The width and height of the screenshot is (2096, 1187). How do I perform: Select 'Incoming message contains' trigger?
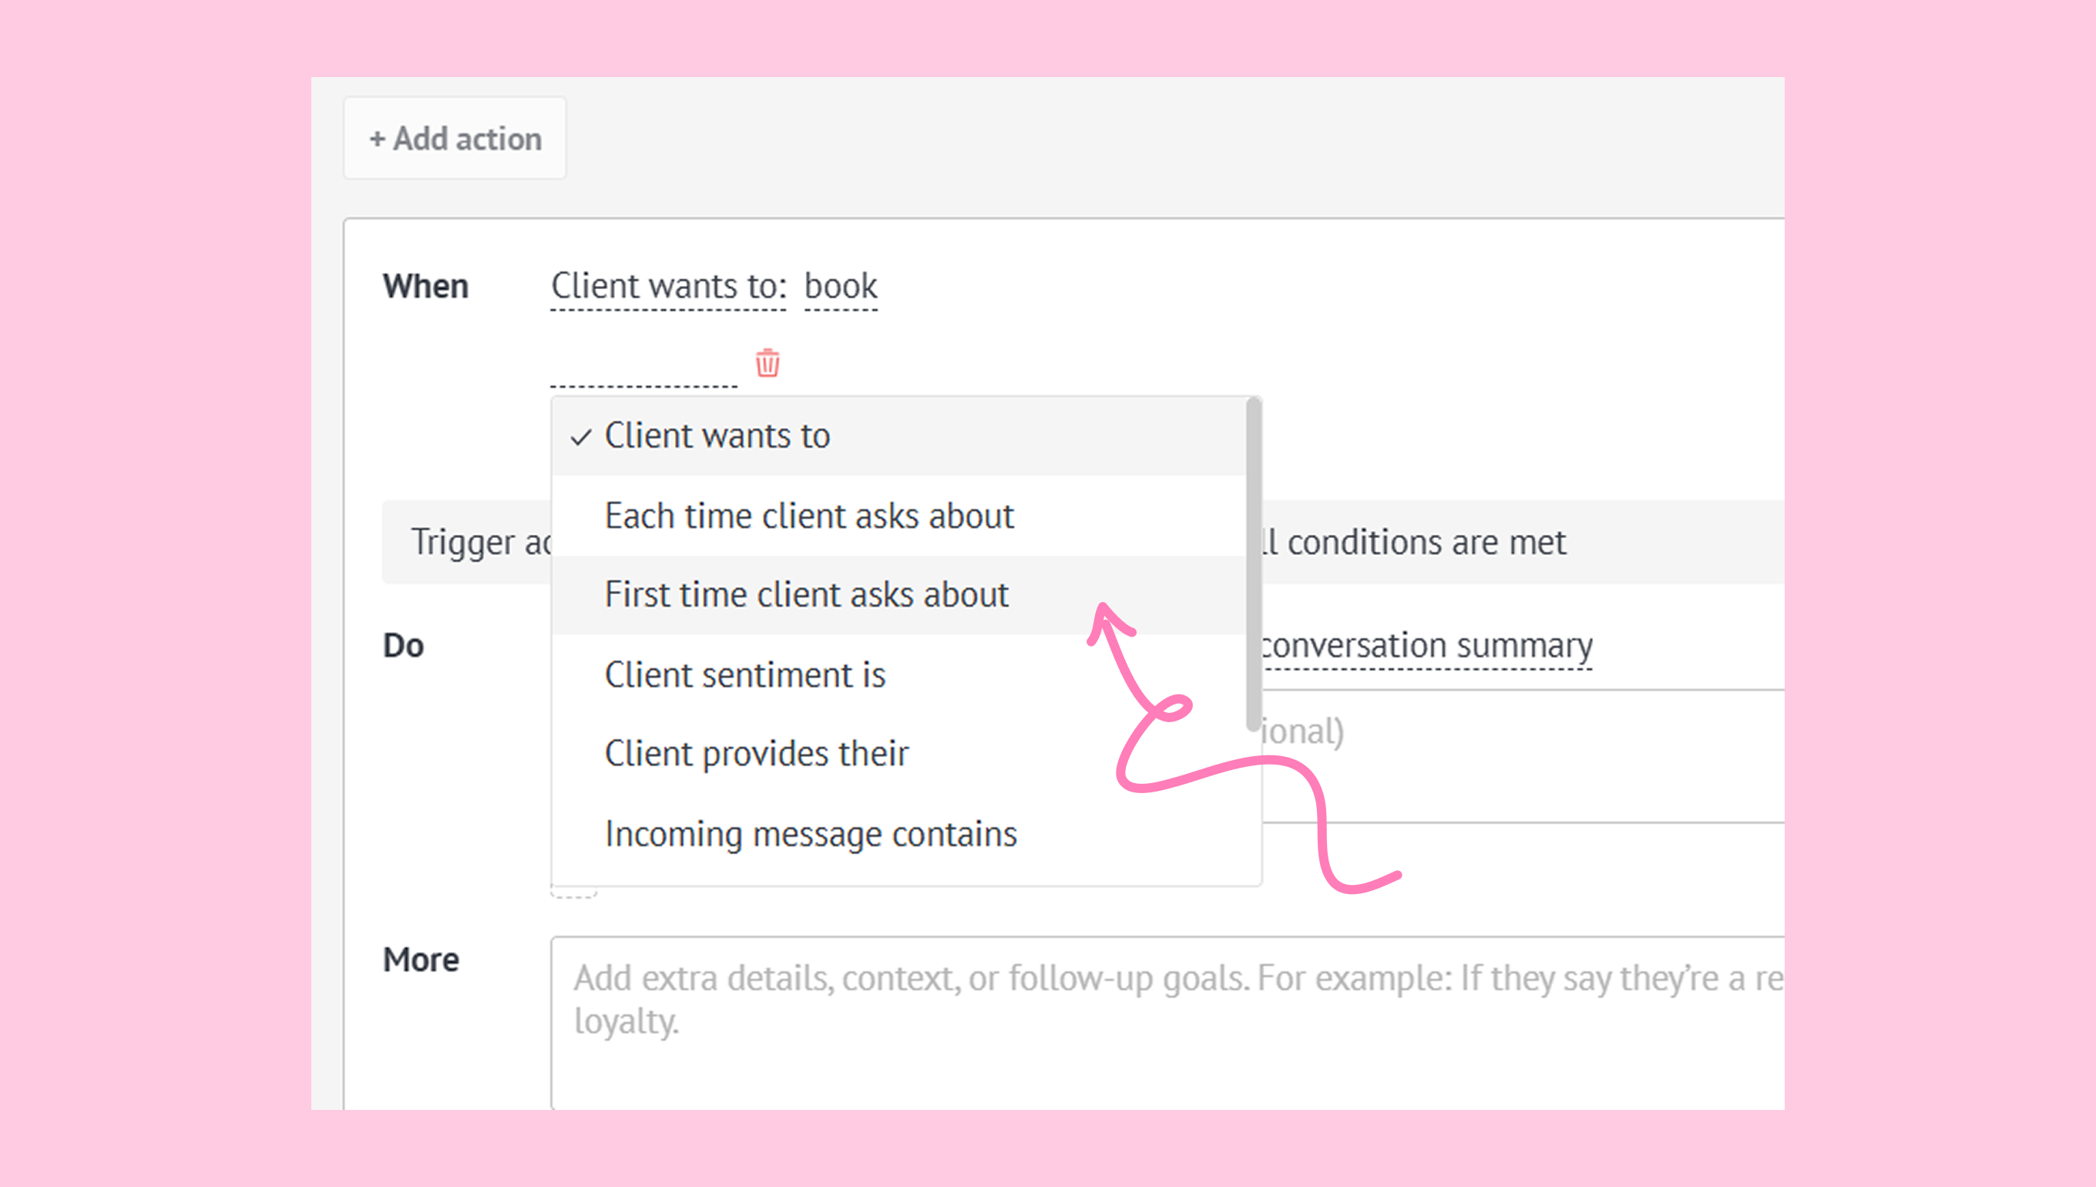click(x=810, y=834)
